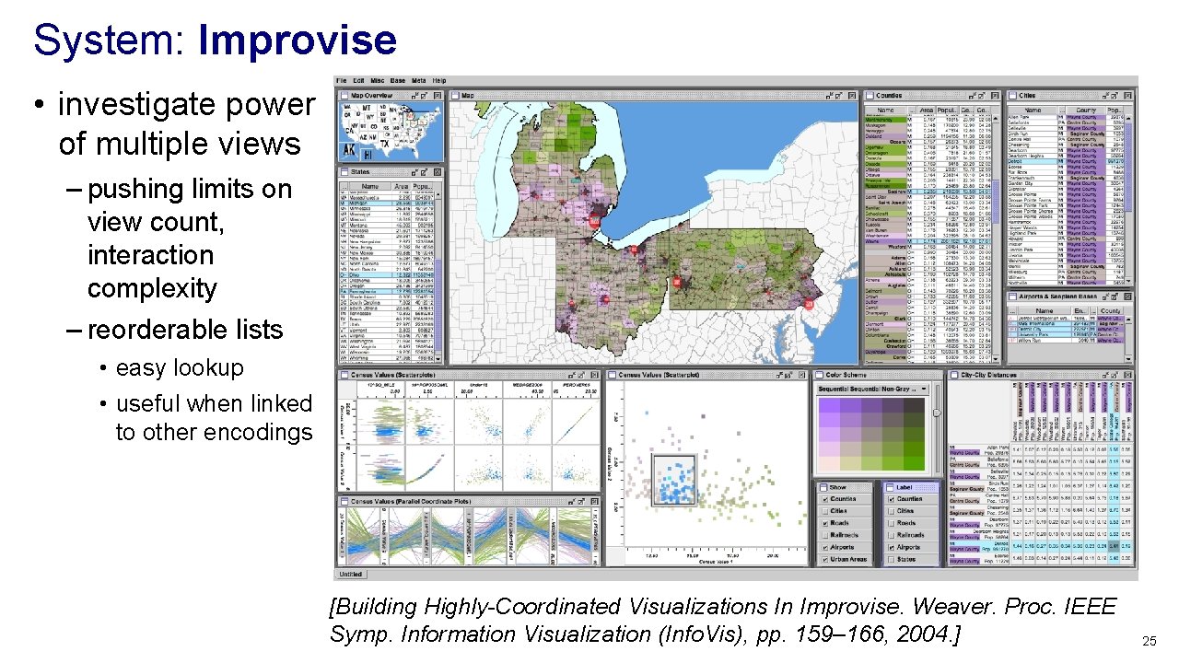Click the Label panel's frame icon
1179x663 pixels.
pos(889,487)
